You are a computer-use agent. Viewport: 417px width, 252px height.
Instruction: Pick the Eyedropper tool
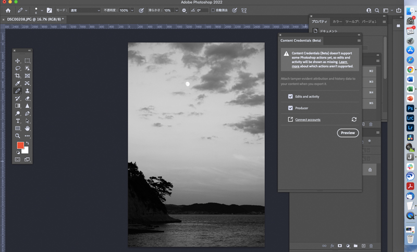coord(18,83)
